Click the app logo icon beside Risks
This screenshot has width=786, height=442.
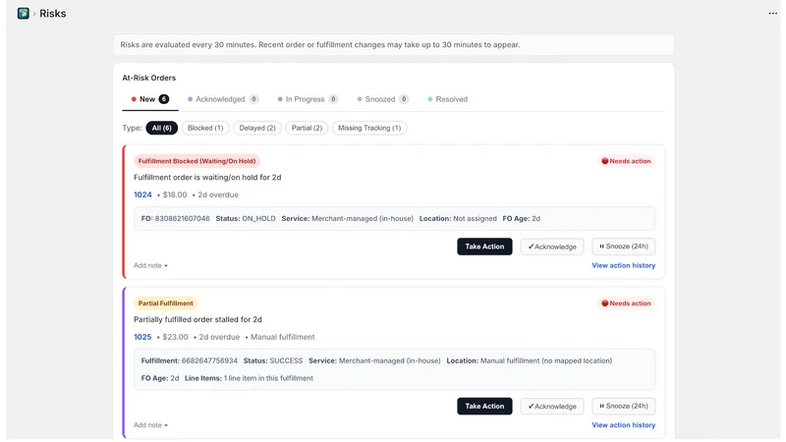coord(23,13)
